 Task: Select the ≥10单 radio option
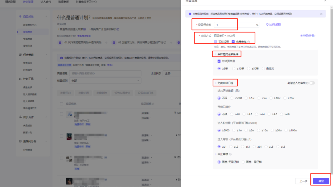pos(234,68)
